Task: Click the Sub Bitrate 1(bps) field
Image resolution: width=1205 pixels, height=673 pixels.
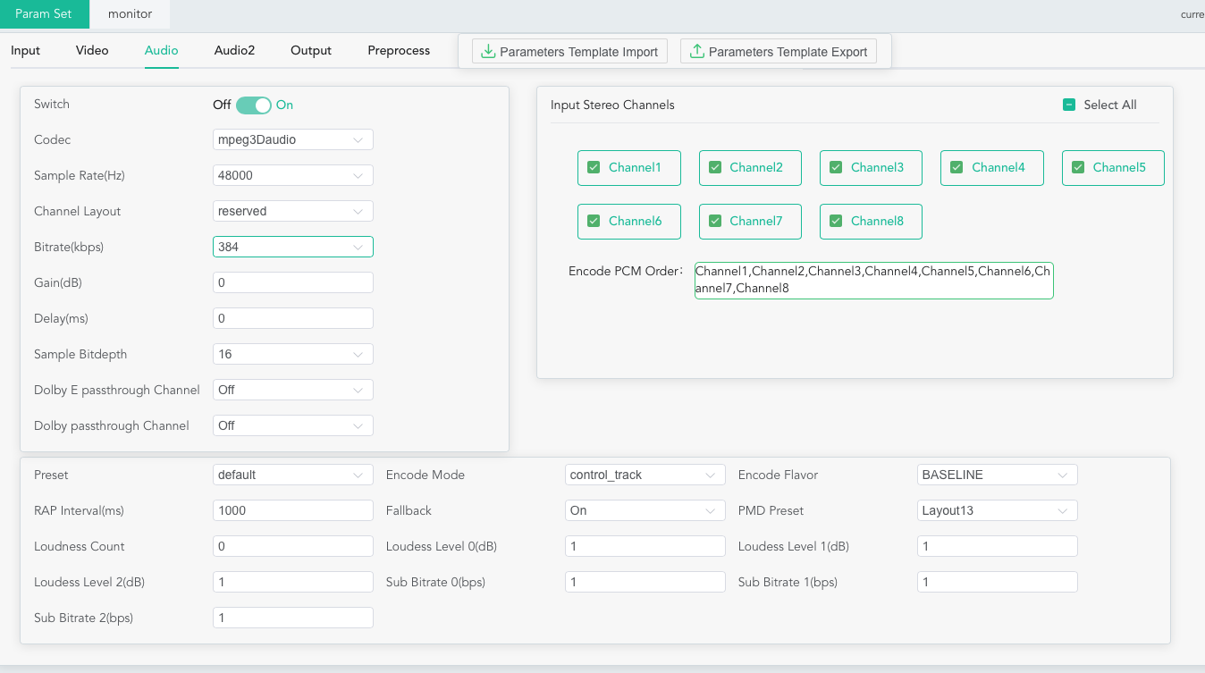Action: (998, 582)
